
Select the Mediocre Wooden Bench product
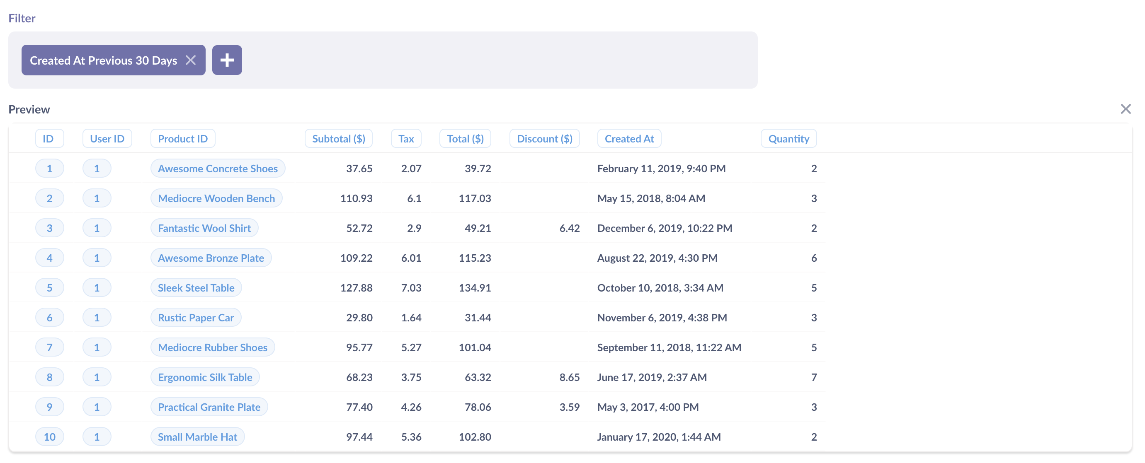pyautogui.click(x=216, y=198)
